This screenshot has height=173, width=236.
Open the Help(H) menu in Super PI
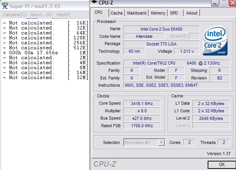[63, 15]
